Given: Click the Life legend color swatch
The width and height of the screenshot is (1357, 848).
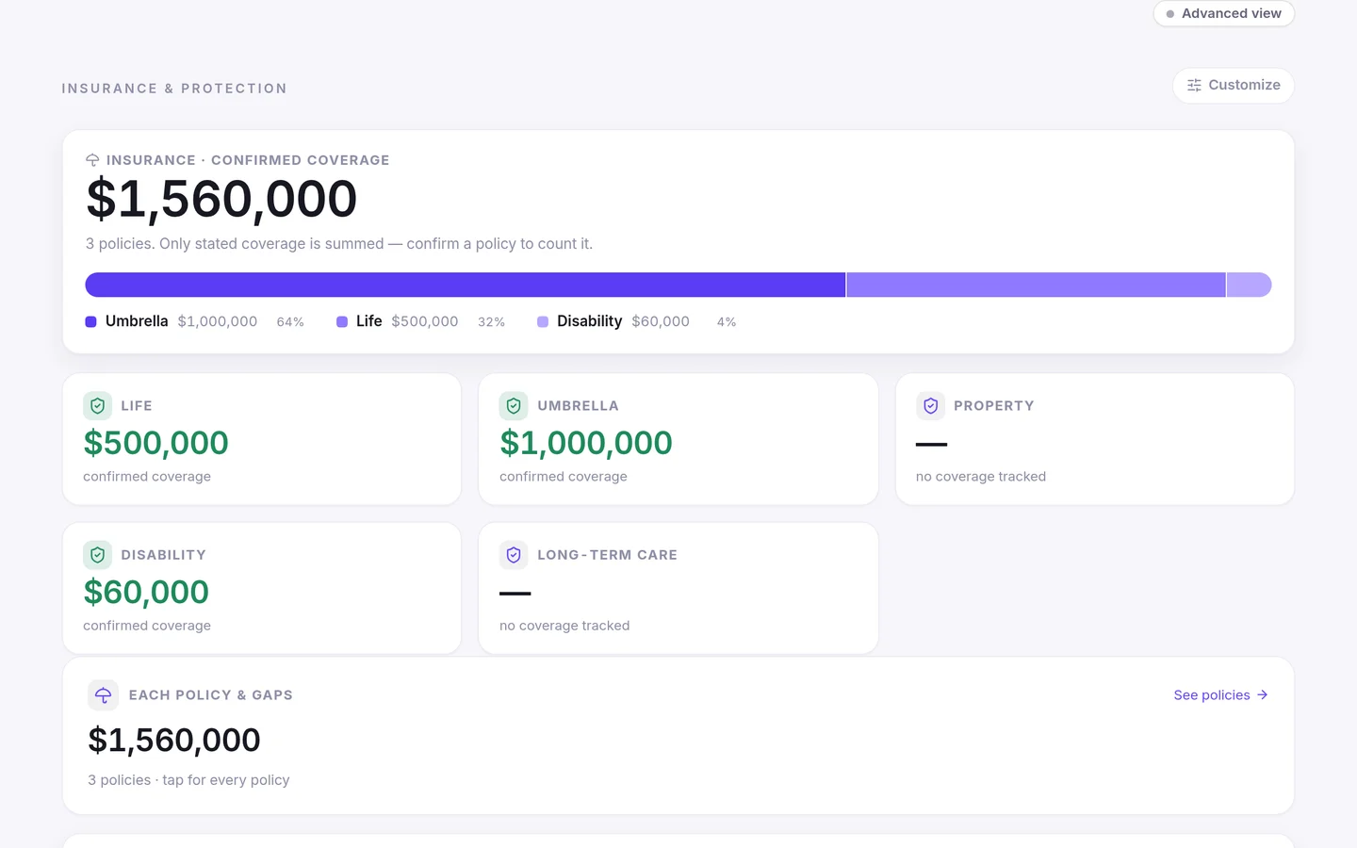Looking at the screenshot, I should [x=342, y=321].
